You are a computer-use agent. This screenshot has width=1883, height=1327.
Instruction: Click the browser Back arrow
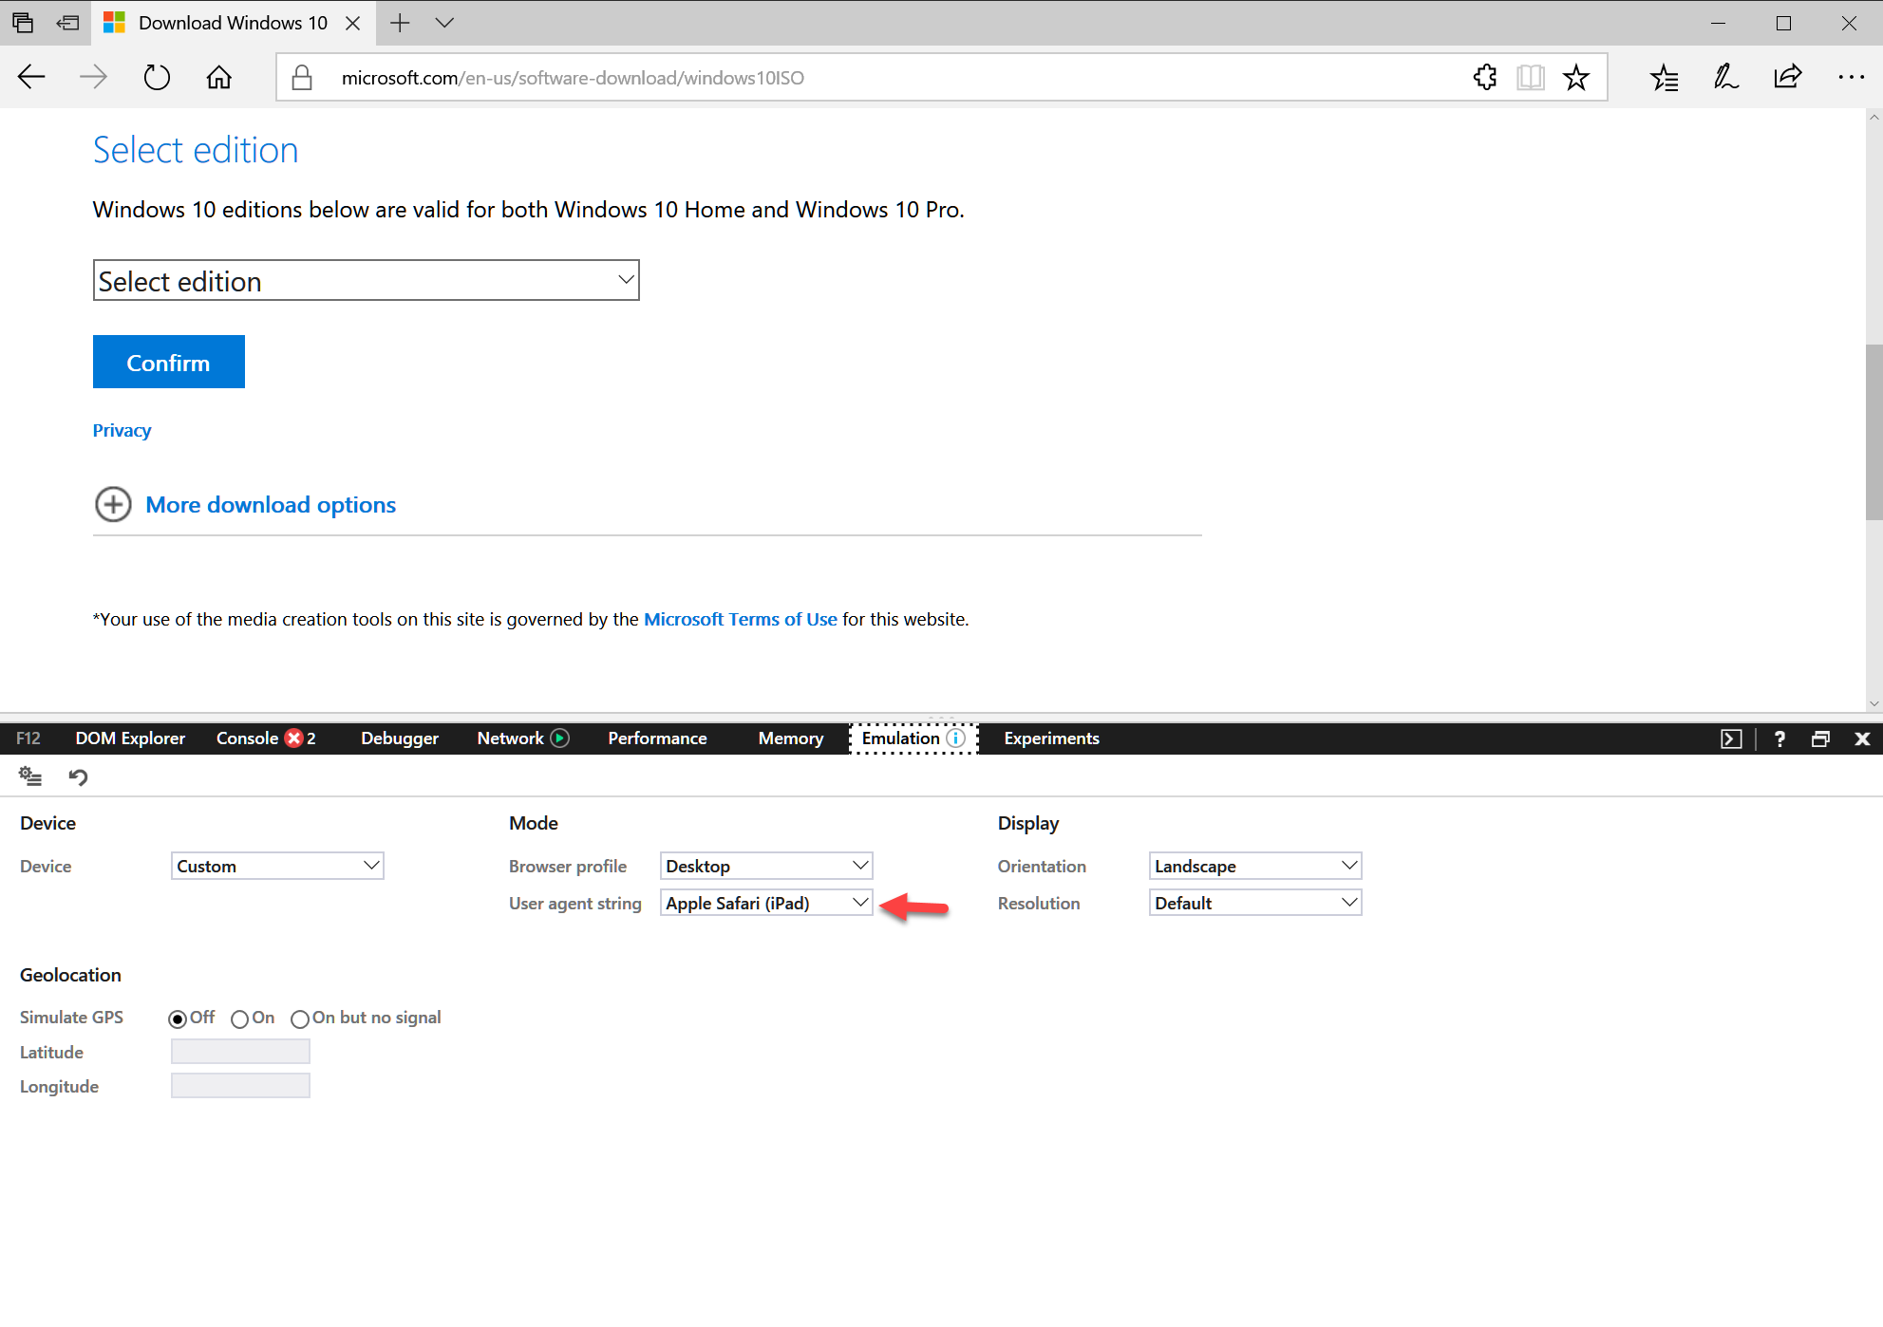click(31, 77)
